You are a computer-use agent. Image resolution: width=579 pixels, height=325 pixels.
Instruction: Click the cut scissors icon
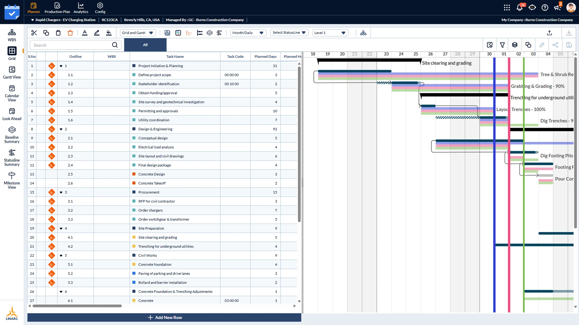(x=34, y=33)
